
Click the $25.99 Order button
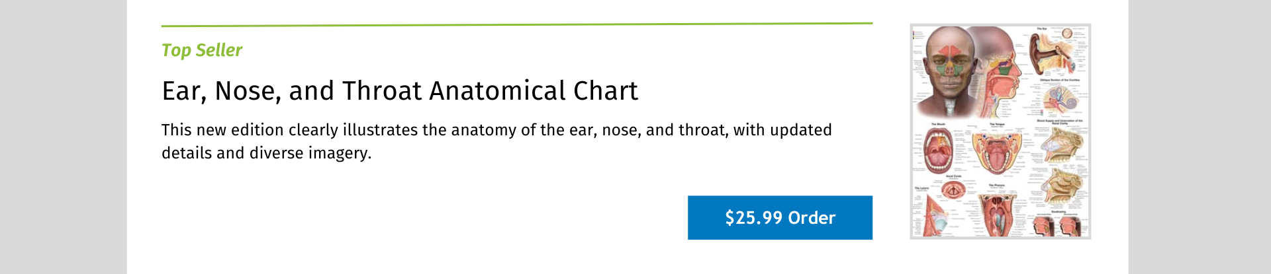pos(780,218)
